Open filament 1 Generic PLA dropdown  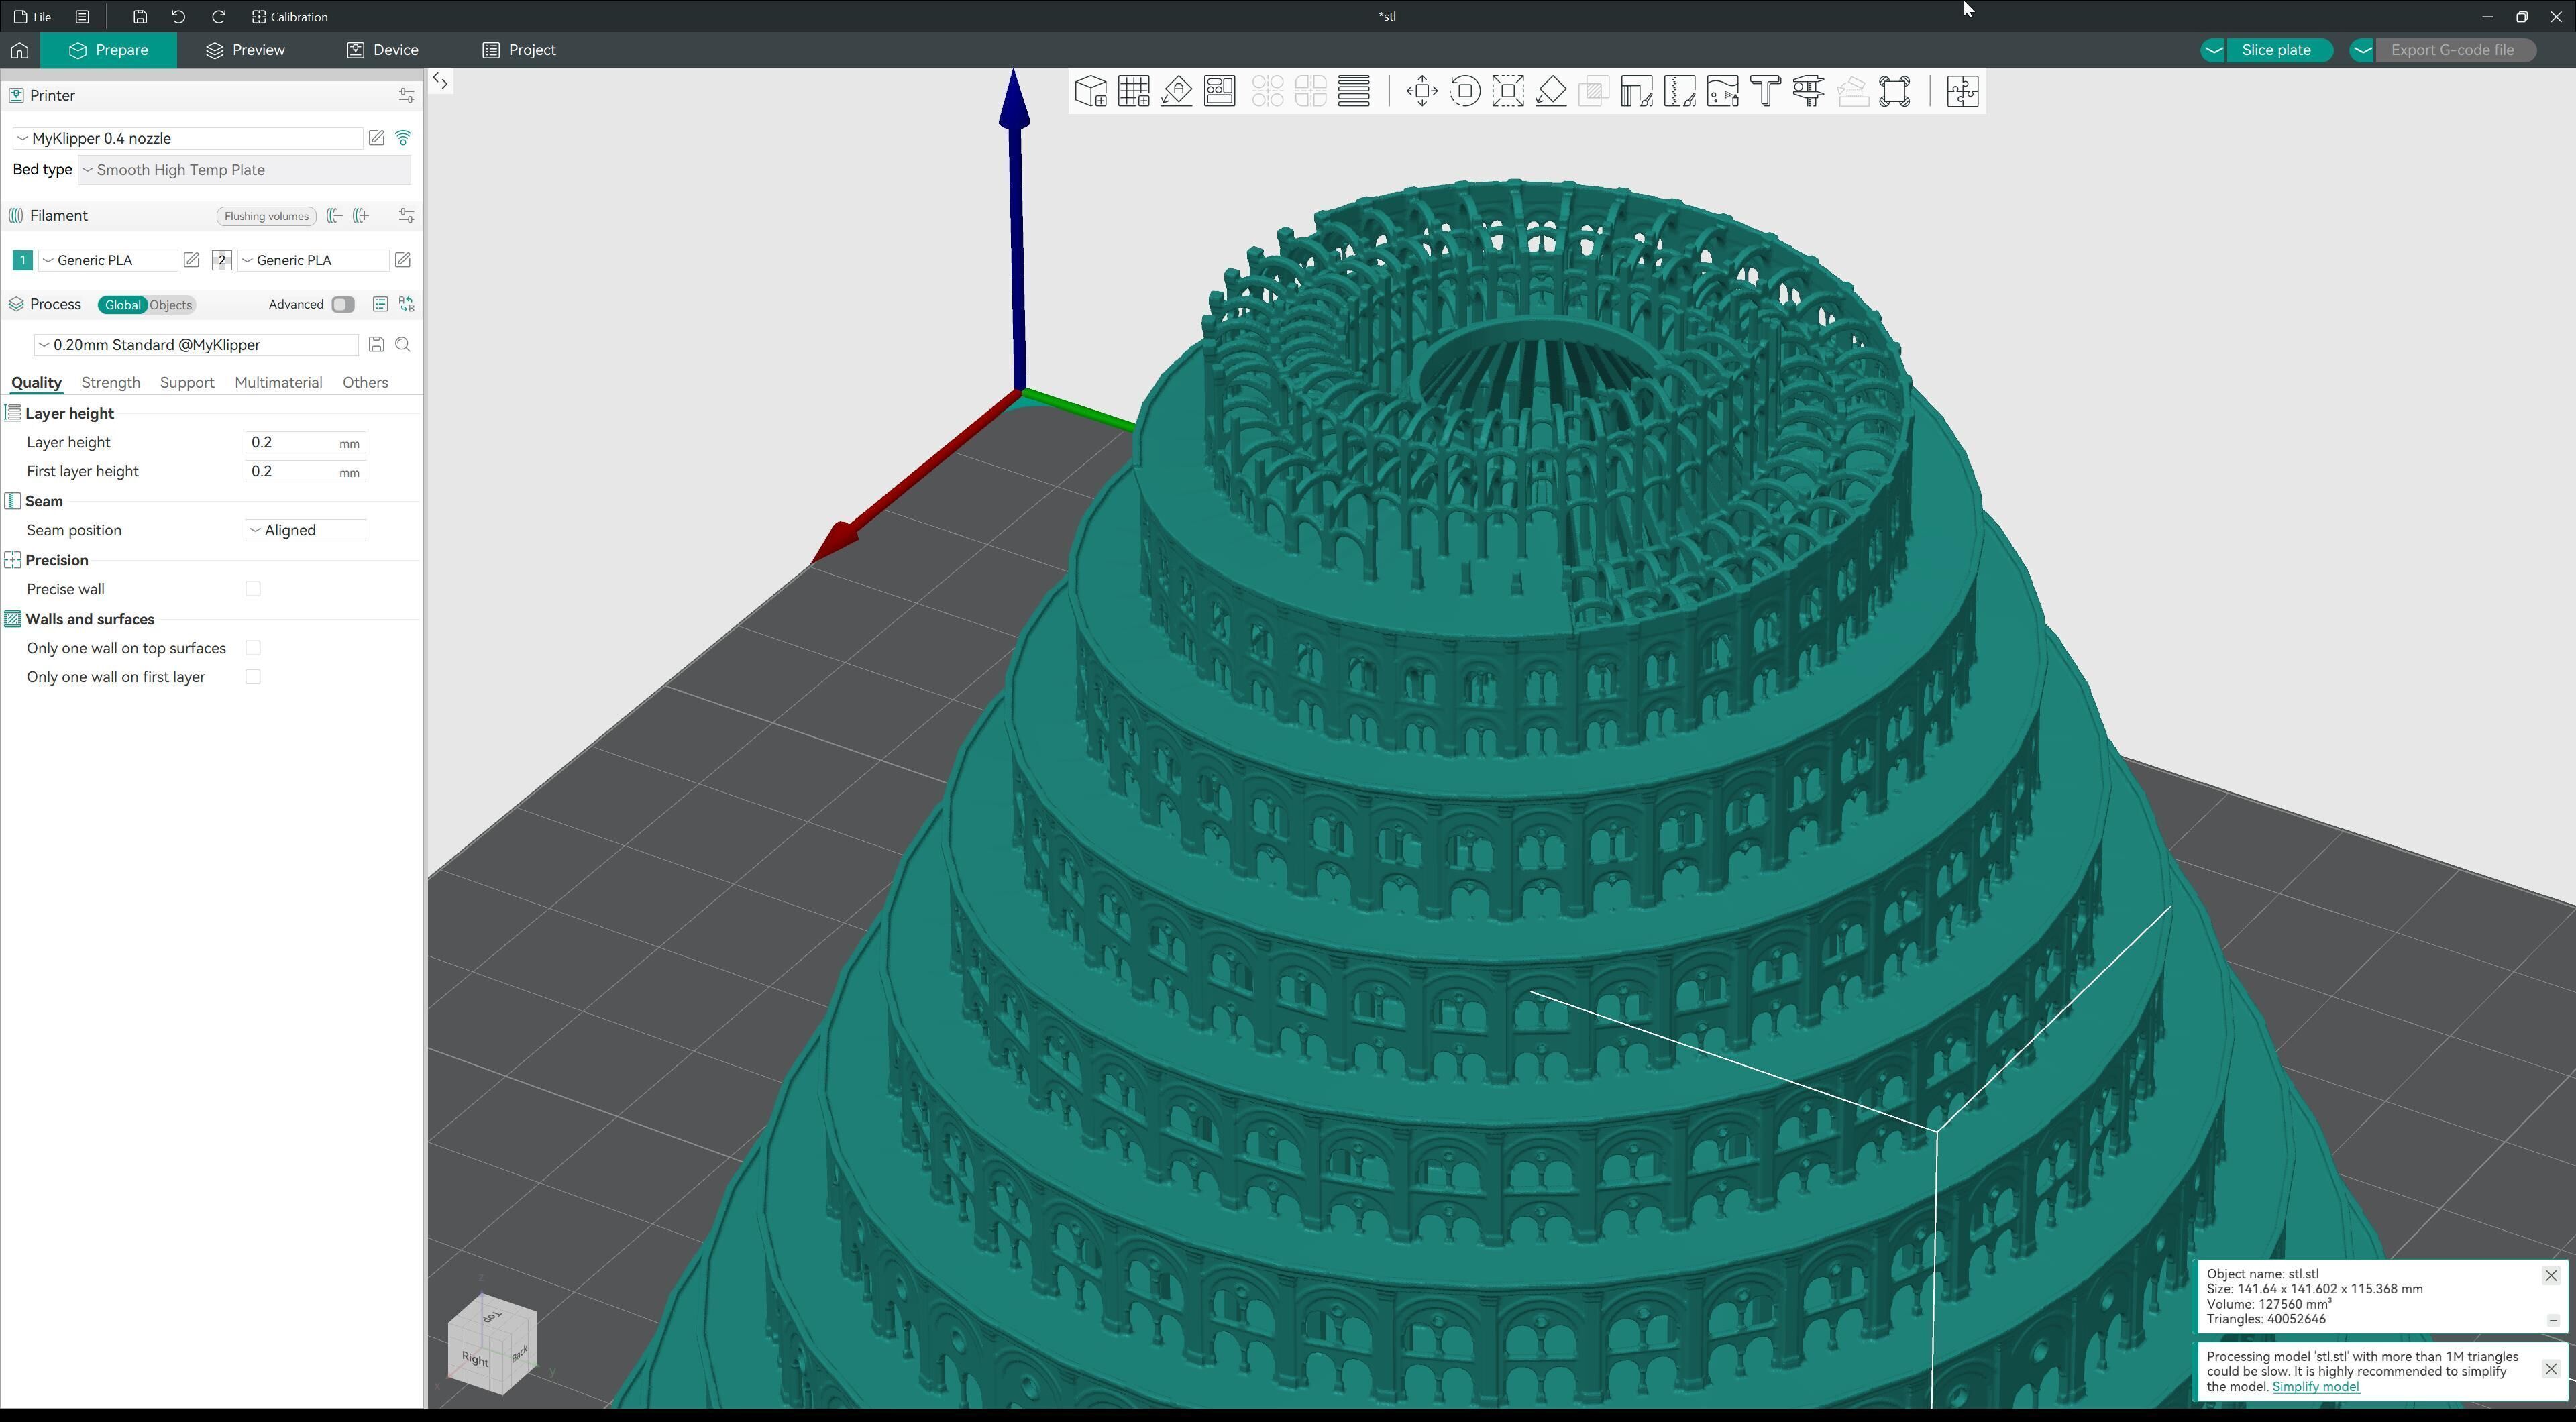click(108, 260)
